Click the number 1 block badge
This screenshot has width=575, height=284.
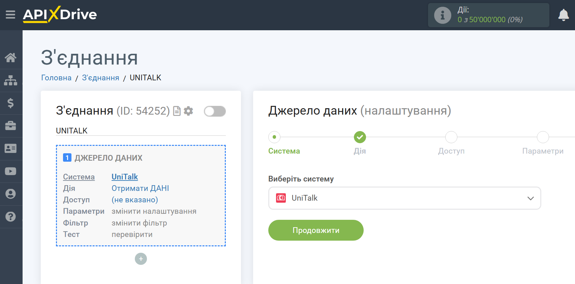(67, 158)
